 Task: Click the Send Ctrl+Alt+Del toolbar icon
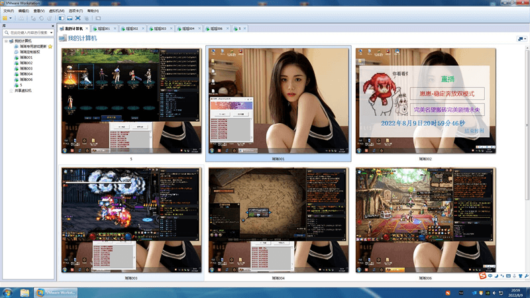point(21,19)
